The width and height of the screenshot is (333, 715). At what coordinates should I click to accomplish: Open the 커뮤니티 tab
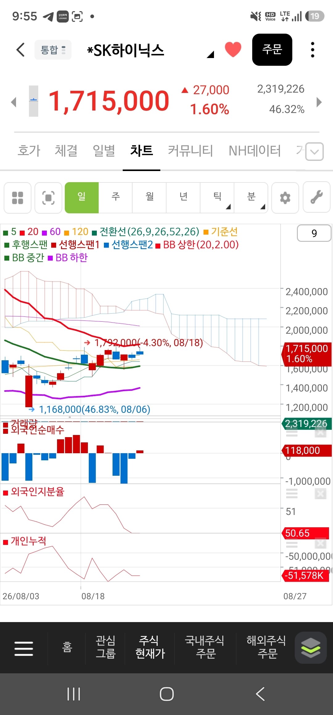point(190,151)
